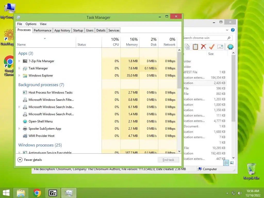Image resolution: width=264 pixels, height=198 pixels.
Task: Sort by Status column header
Action: [89, 42]
